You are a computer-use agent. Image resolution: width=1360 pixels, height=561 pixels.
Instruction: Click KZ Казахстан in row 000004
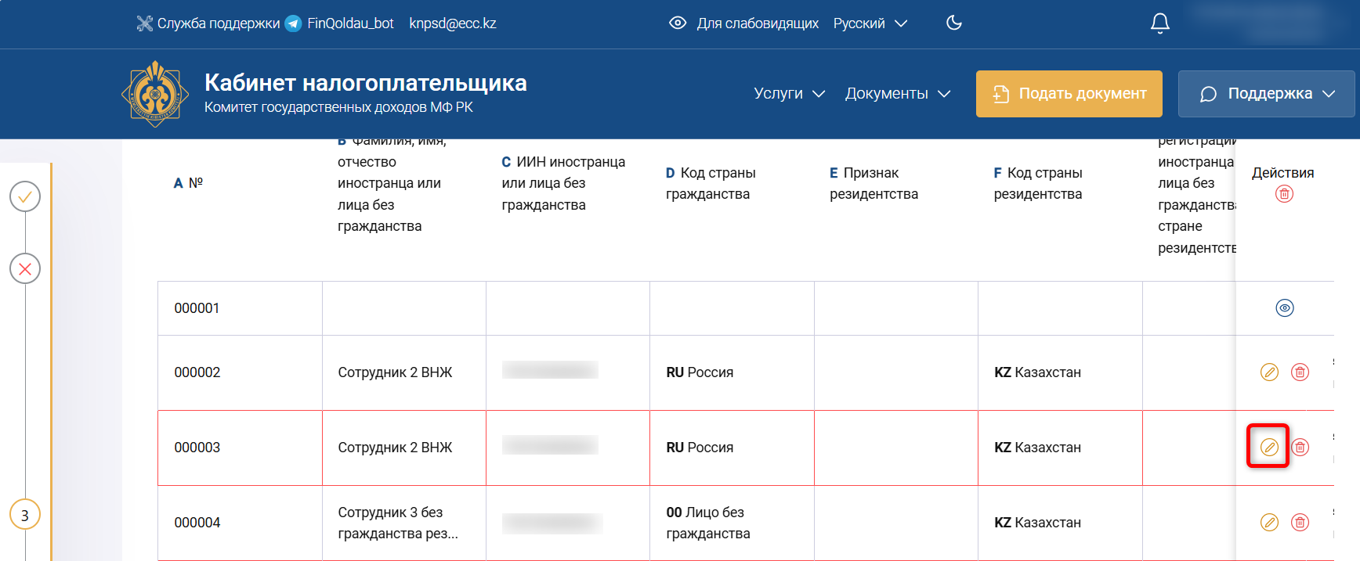(1037, 523)
